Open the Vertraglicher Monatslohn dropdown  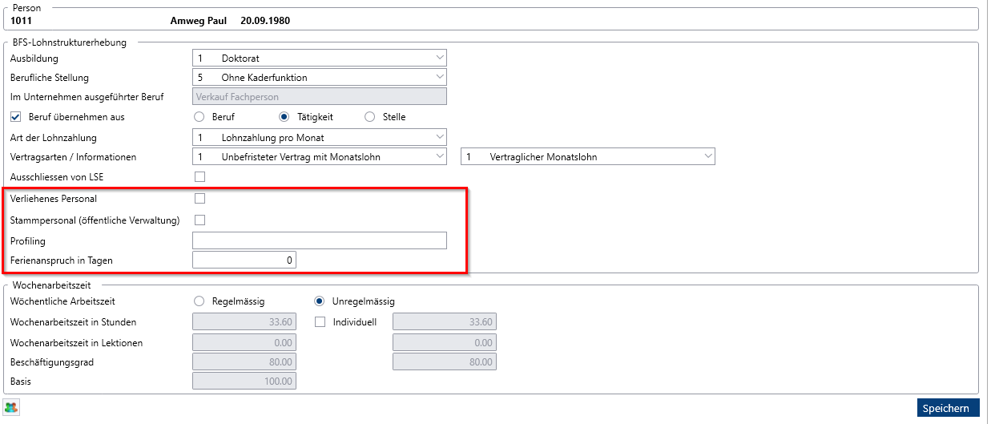coord(588,157)
